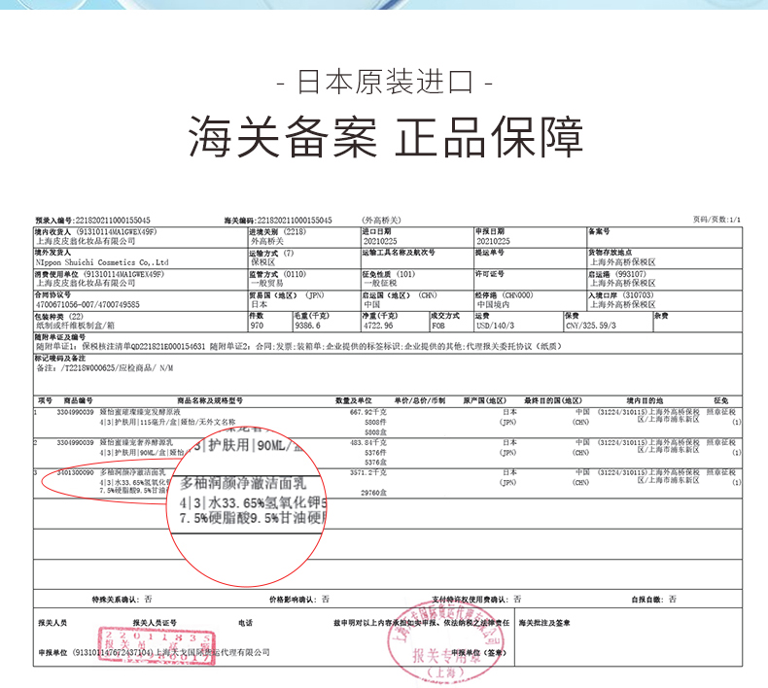
Task: Click the 海关备案 正品保障 headline
Action: click(386, 137)
